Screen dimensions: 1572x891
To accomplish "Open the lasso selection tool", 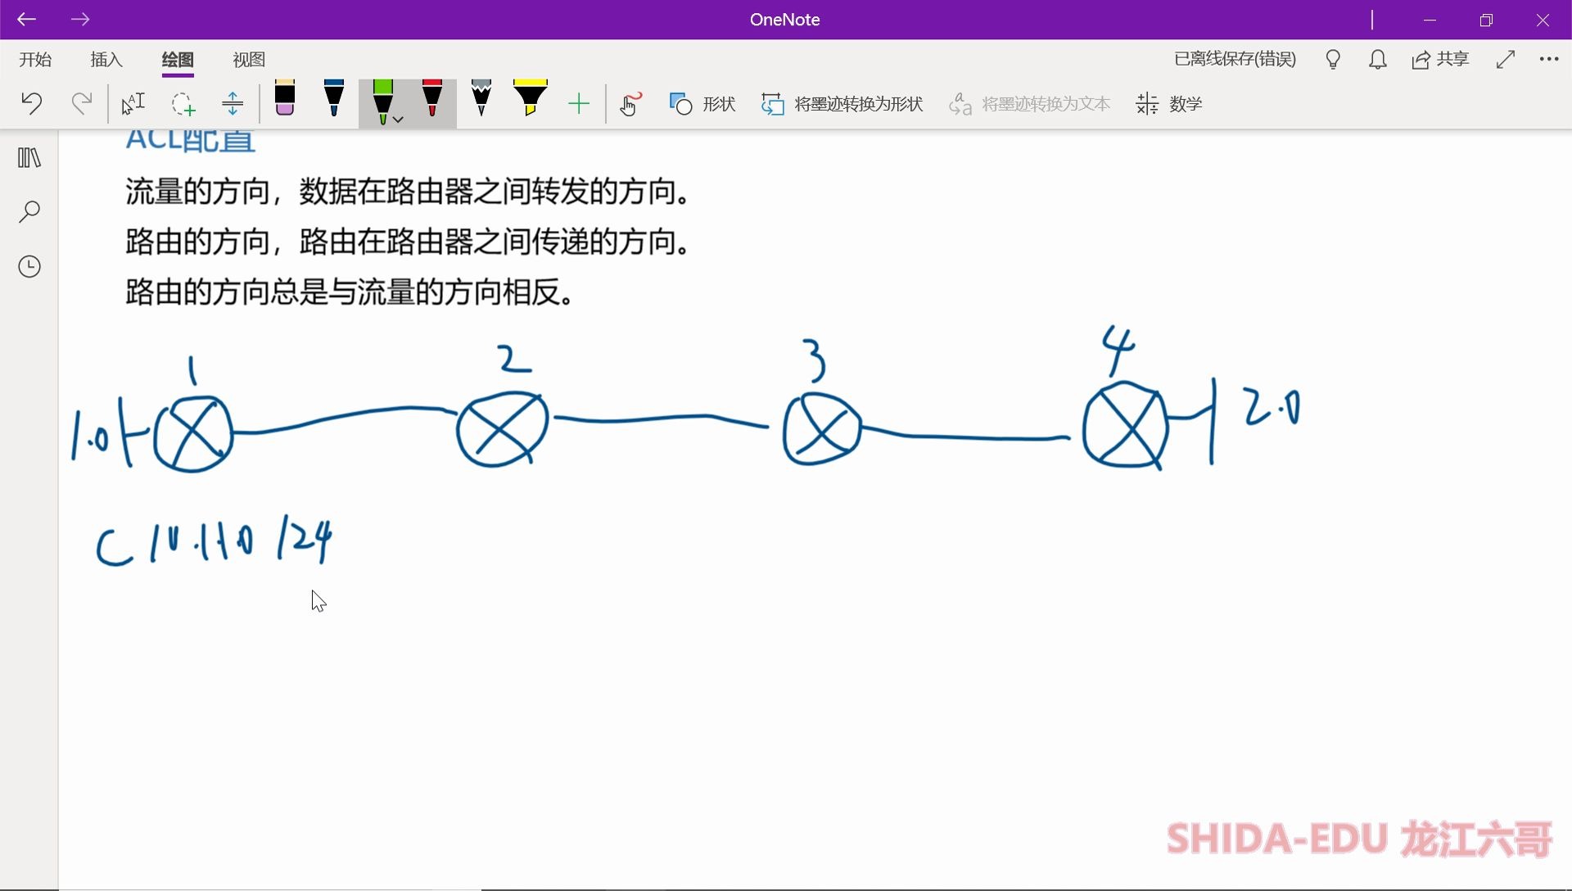I will (182, 102).
